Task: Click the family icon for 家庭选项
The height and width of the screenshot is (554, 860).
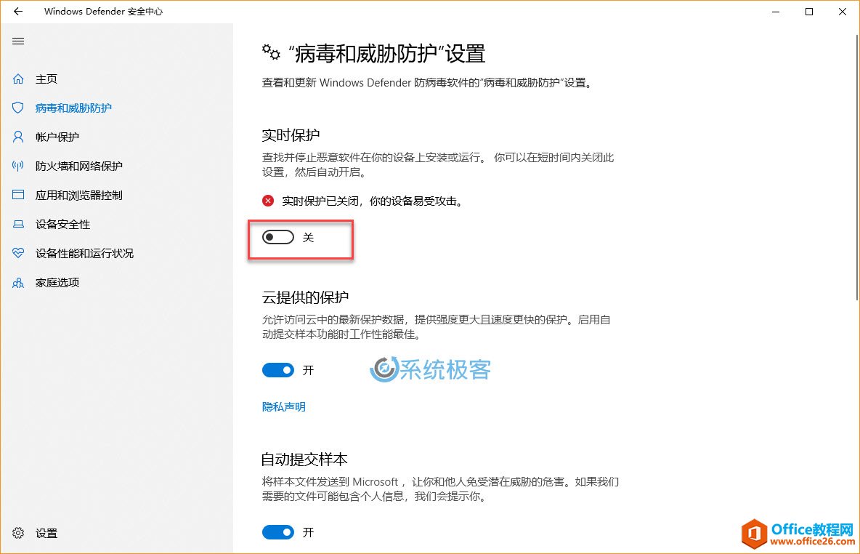Action: coord(18,282)
